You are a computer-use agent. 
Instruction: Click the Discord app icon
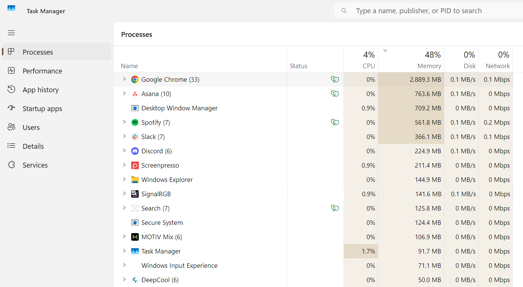click(x=135, y=151)
